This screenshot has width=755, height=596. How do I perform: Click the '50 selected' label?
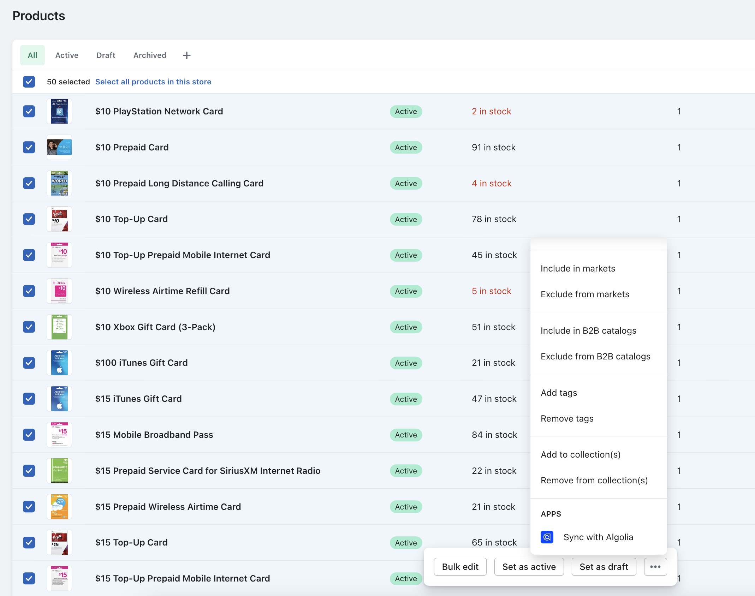69,82
